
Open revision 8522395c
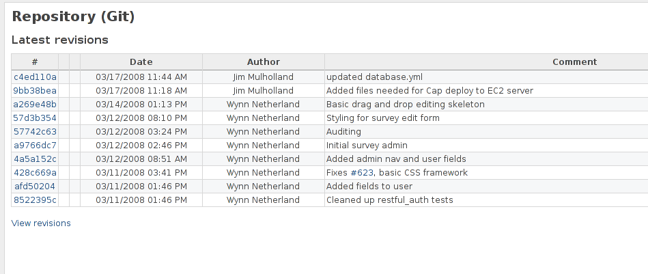click(x=35, y=200)
